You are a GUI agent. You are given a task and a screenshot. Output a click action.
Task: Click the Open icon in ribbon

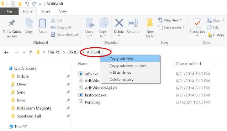pos(210,20)
